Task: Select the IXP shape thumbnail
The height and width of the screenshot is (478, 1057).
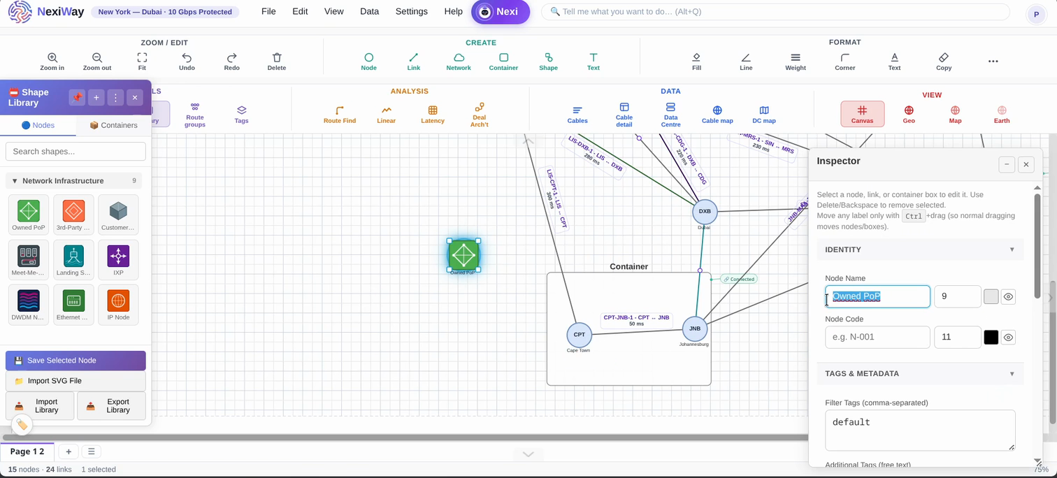Action: (118, 259)
